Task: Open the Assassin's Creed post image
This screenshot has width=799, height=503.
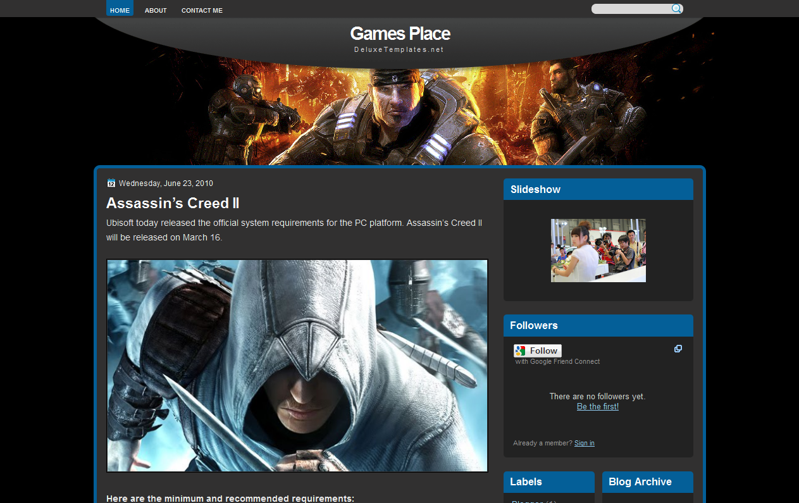Action: (x=297, y=366)
